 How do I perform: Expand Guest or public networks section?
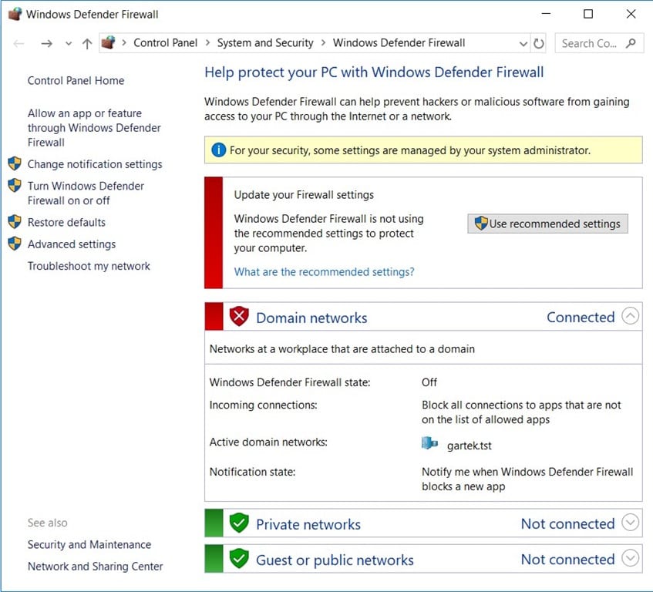click(631, 558)
